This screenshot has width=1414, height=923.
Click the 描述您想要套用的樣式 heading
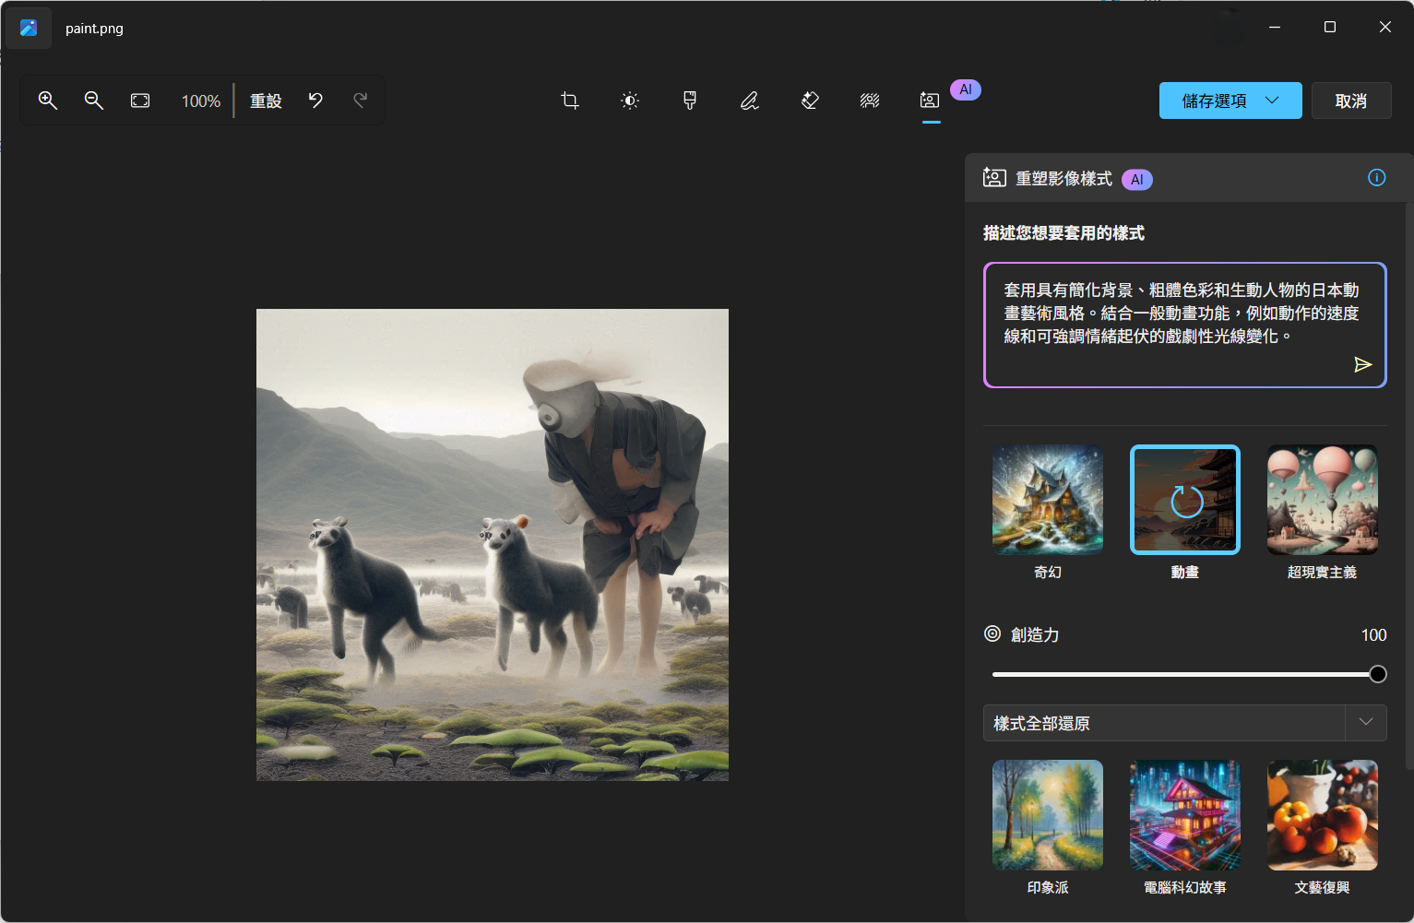tap(1063, 233)
